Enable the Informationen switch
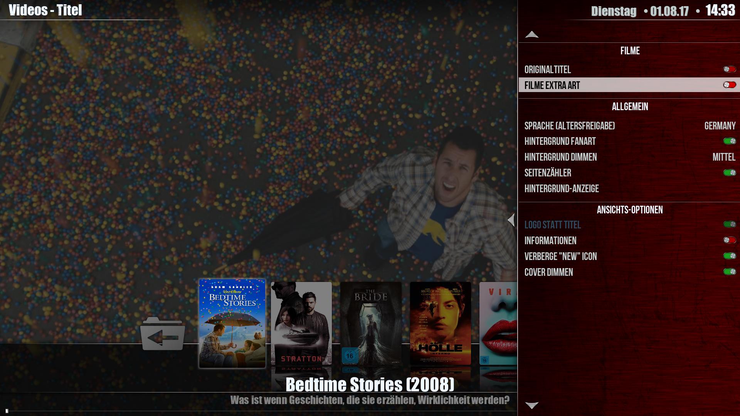The width and height of the screenshot is (740, 416). (x=730, y=240)
